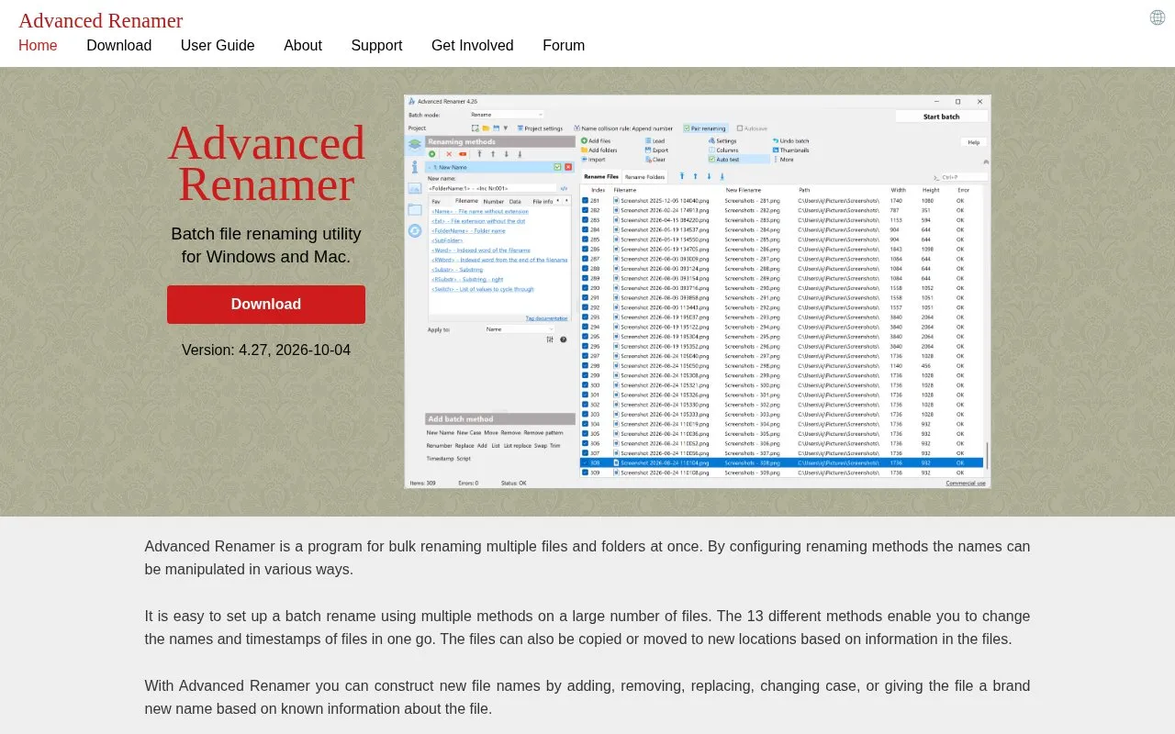The width and height of the screenshot is (1175, 734).
Task: Click the New name input field
Action: [x=491, y=188]
